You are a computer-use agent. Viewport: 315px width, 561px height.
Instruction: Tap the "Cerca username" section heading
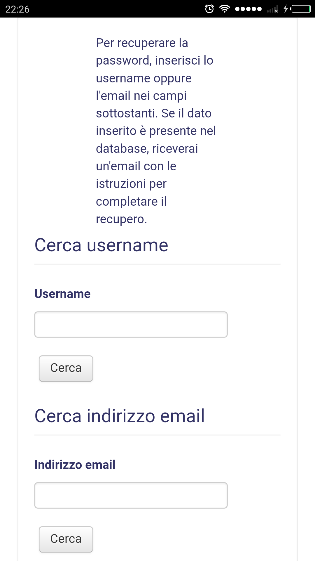[x=101, y=245]
